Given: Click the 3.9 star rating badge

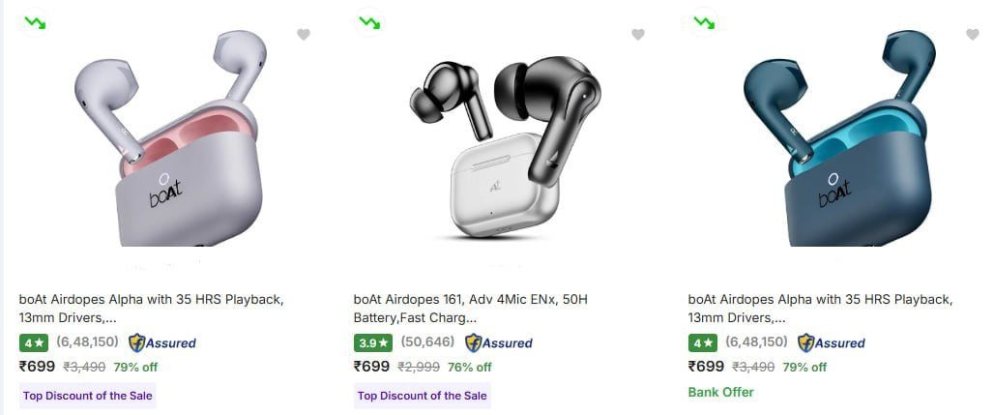Looking at the screenshot, I should click(370, 342).
